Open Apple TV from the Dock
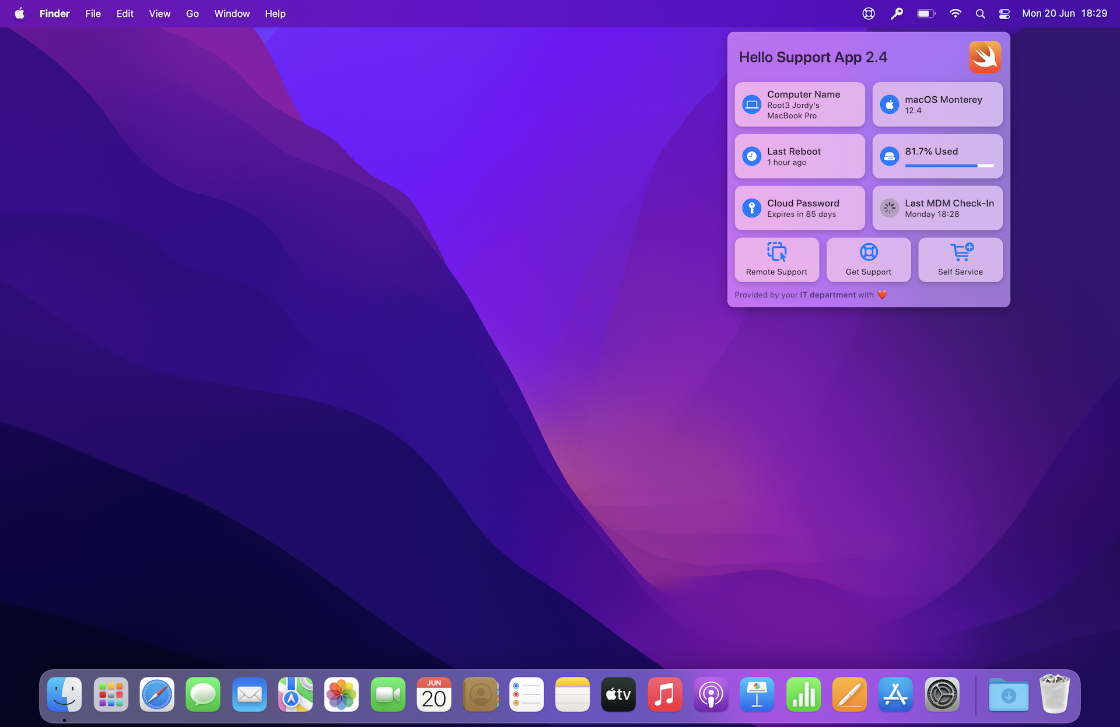 pos(618,694)
